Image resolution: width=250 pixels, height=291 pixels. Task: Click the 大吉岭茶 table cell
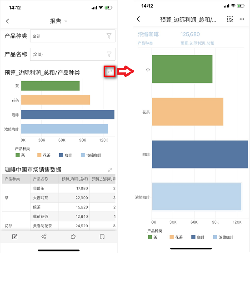(x=45, y=198)
